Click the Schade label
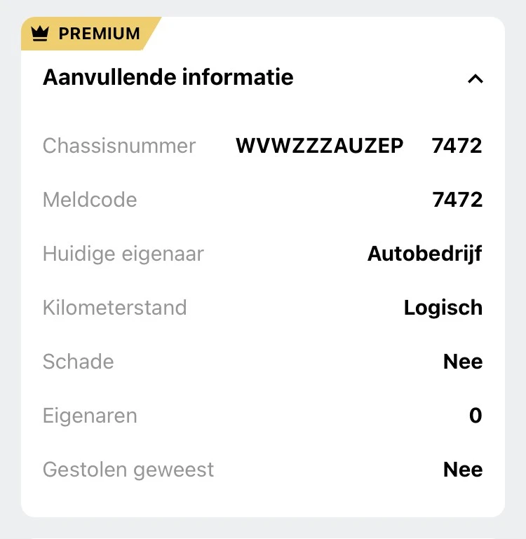 coord(78,362)
